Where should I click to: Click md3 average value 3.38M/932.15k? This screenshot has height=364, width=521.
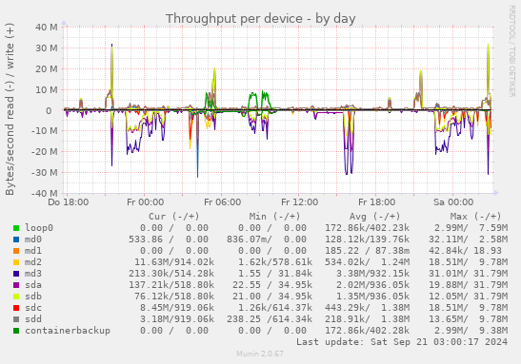pos(372,274)
